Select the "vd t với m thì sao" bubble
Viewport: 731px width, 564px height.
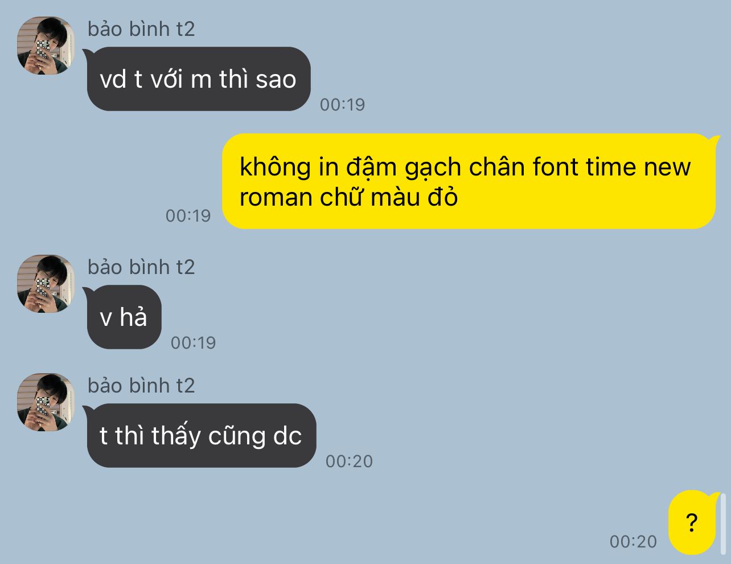198,79
